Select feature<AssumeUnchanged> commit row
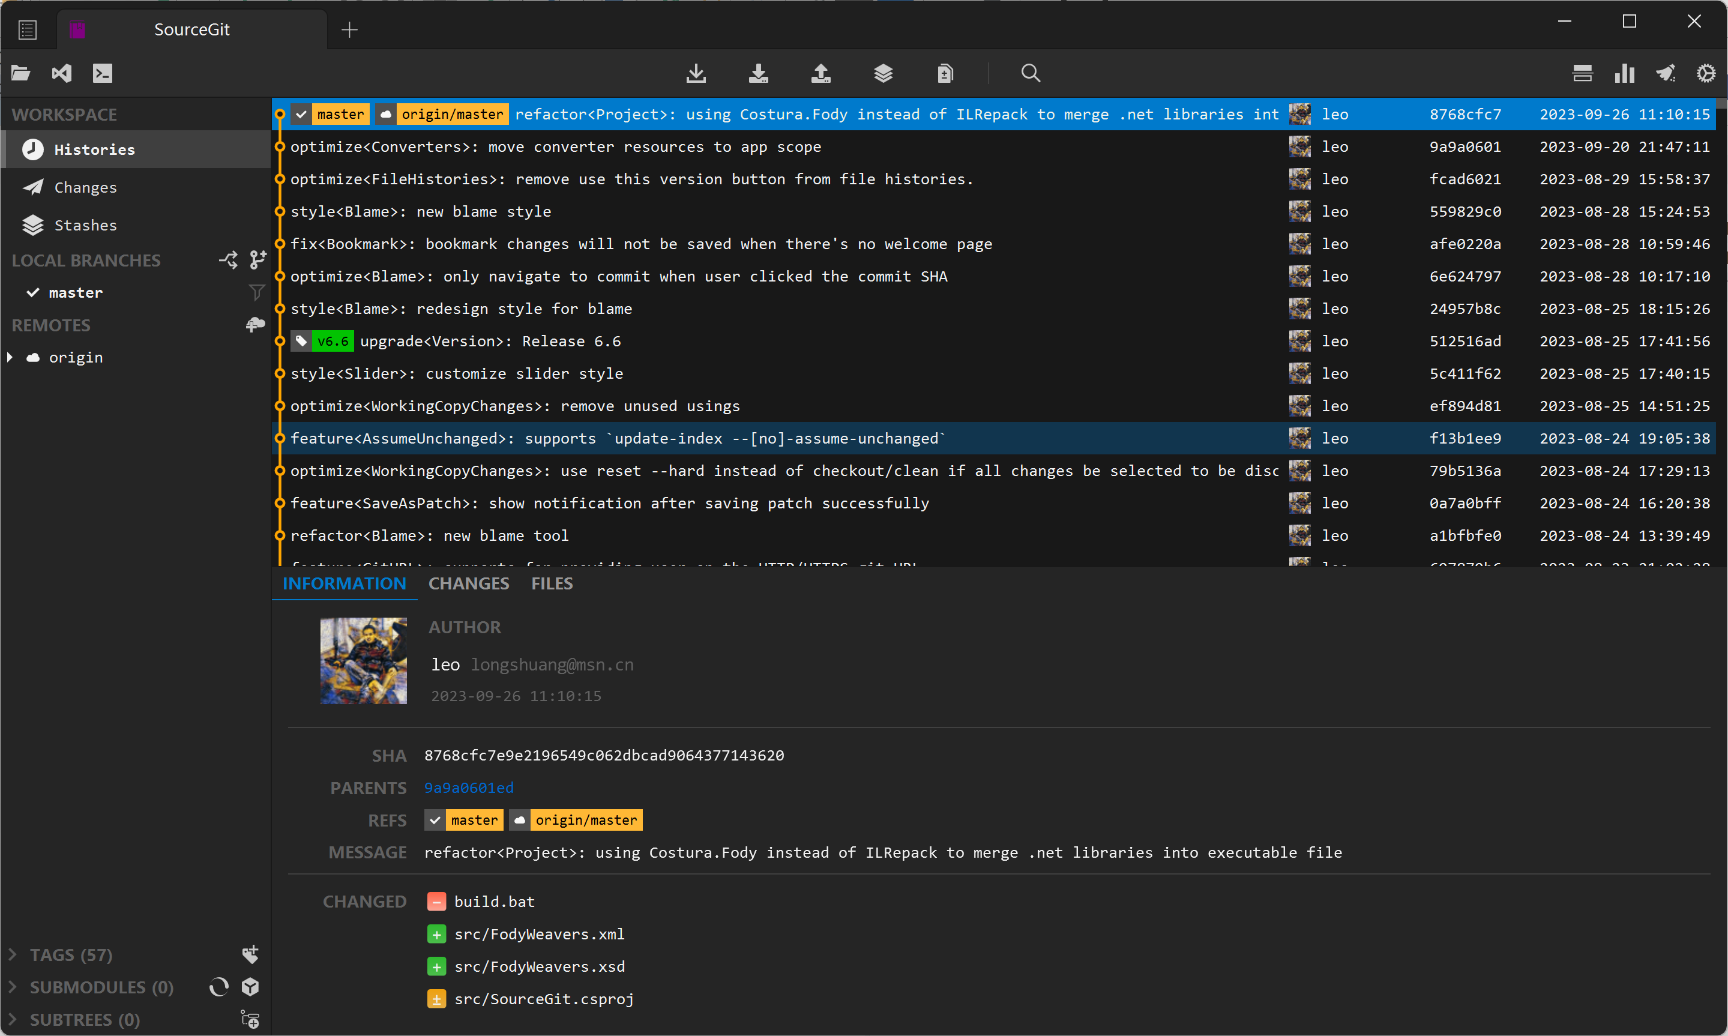This screenshot has height=1036, width=1728. 994,438
